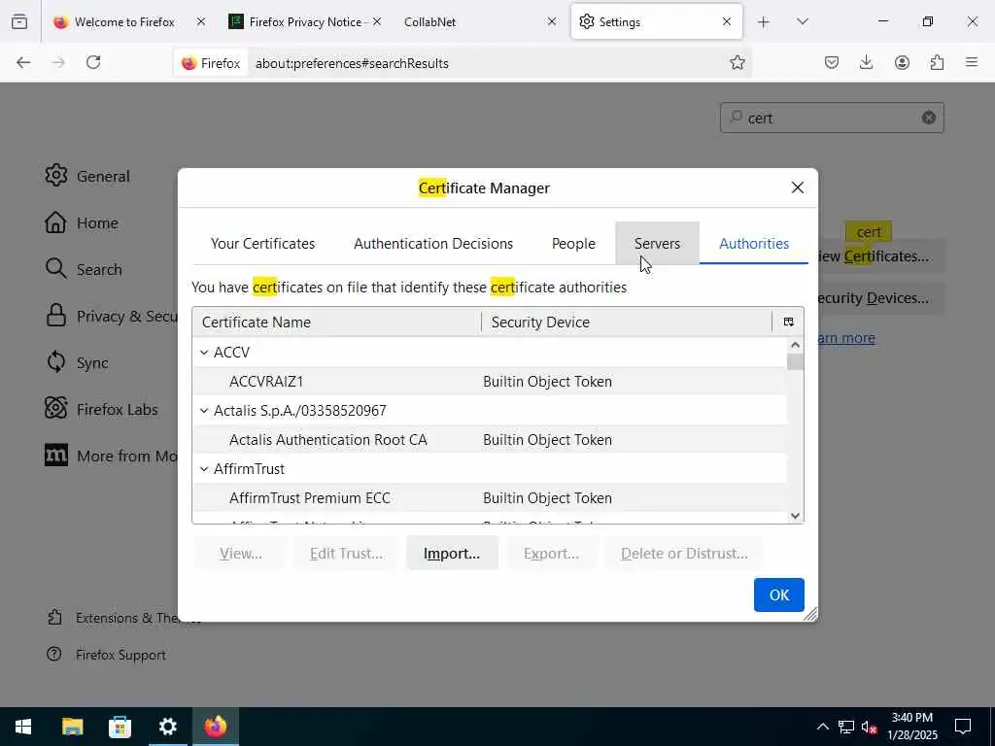Click Firefox taskbar icon

[x=215, y=727]
